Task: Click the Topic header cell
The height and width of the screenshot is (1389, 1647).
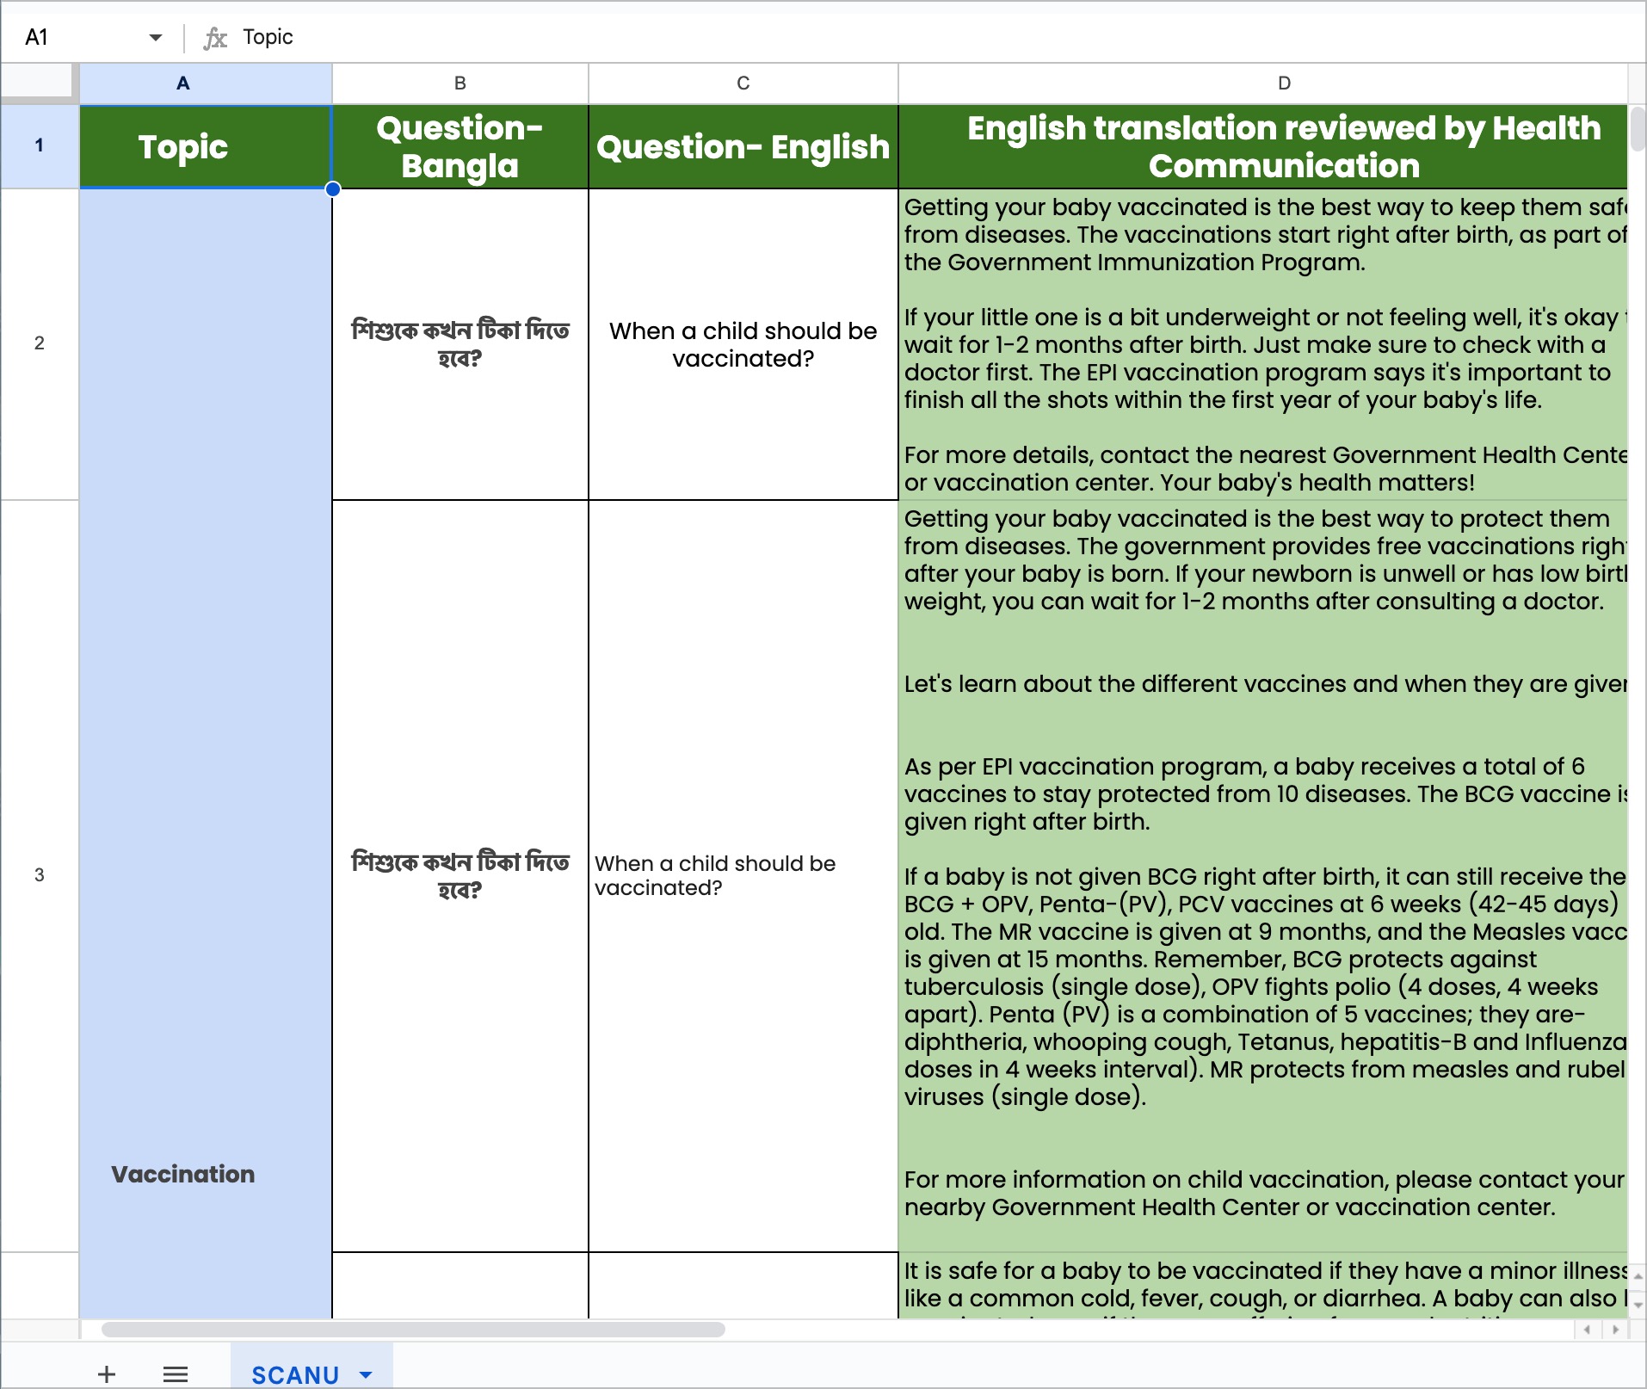Action: 206,146
